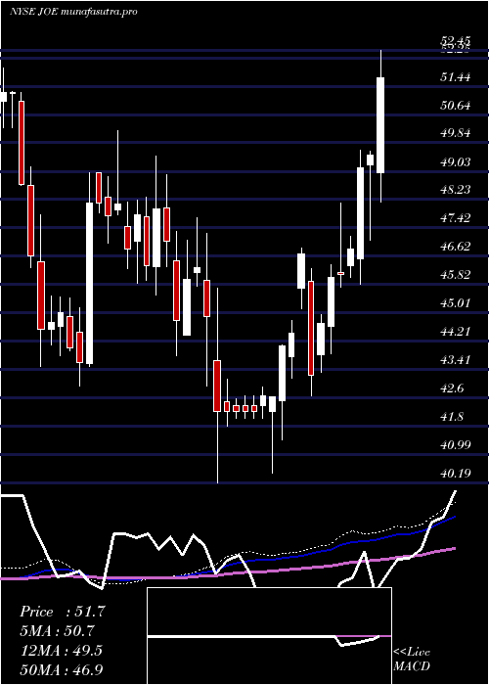This screenshot has width=489, height=685.
Task: Select the 52.45 price axis label
Action: [x=456, y=41]
